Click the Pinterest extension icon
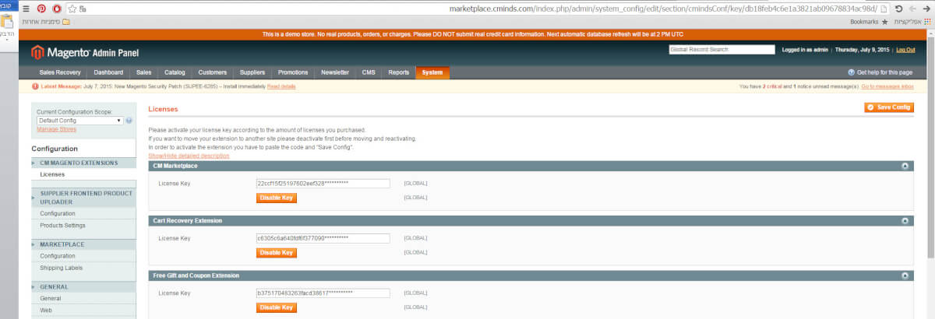The width and height of the screenshot is (935, 319). click(x=41, y=9)
